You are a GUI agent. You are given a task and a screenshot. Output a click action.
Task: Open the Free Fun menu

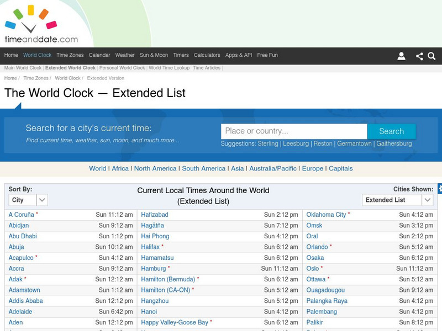click(267, 55)
